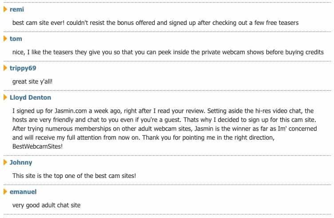Click the orange arrow next to tom
Viewport: 334px width, 218px height.
pyautogui.click(x=6, y=39)
